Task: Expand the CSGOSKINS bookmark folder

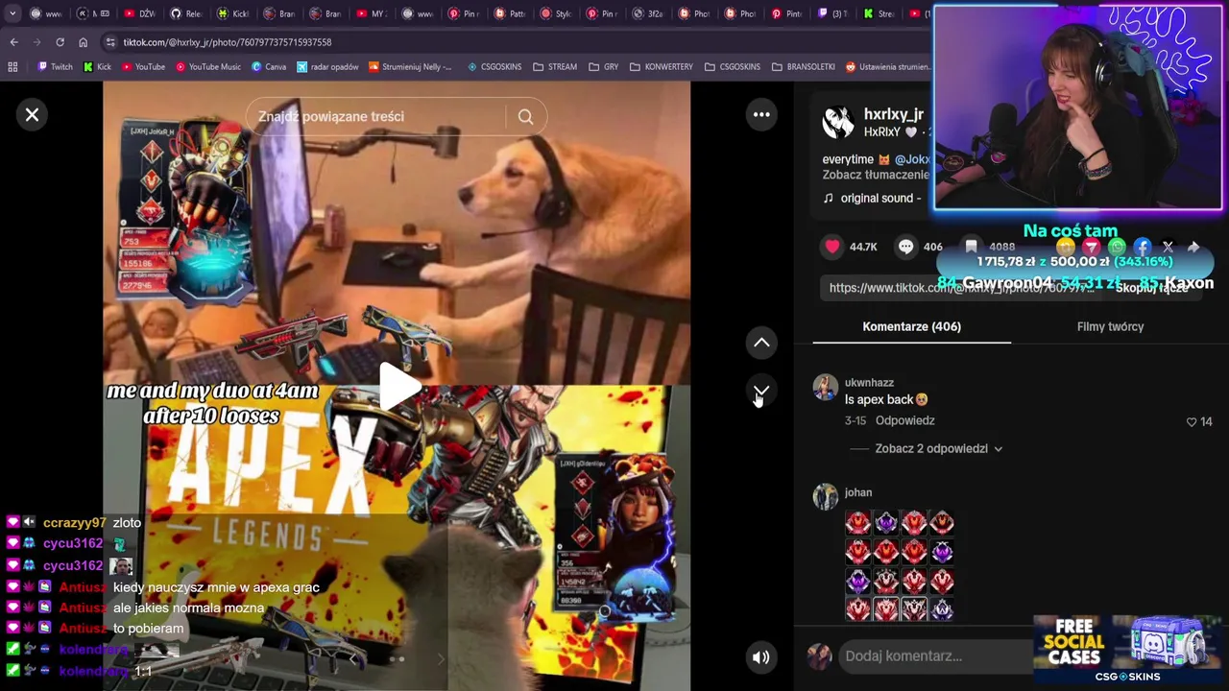Action: tap(733, 67)
